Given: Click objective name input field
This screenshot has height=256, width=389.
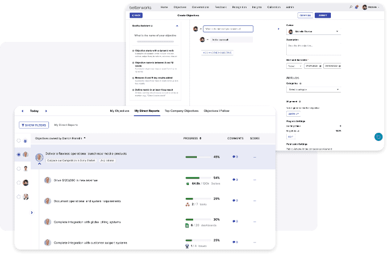Looking at the screenshot, I should (x=228, y=29).
